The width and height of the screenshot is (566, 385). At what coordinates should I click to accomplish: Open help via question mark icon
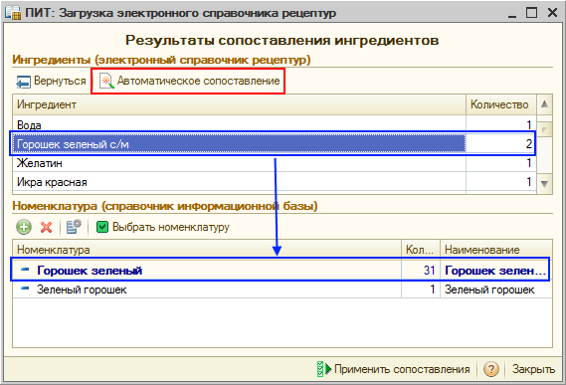[x=491, y=369]
